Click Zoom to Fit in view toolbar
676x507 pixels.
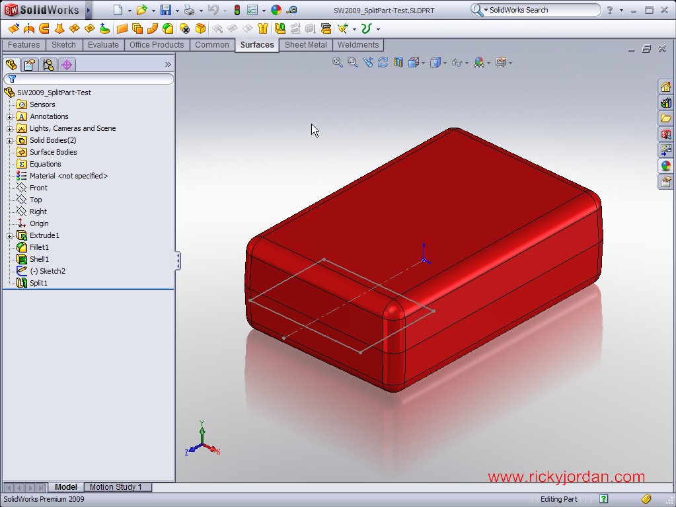pos(338,63)
